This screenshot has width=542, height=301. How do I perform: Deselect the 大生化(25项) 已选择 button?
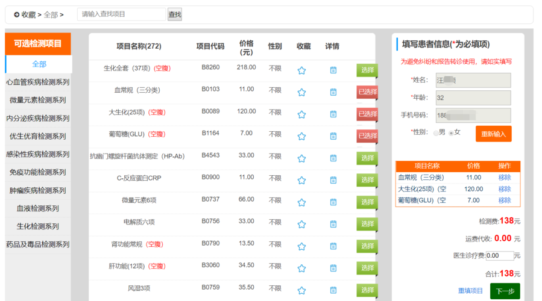click(x=367, y=114)
